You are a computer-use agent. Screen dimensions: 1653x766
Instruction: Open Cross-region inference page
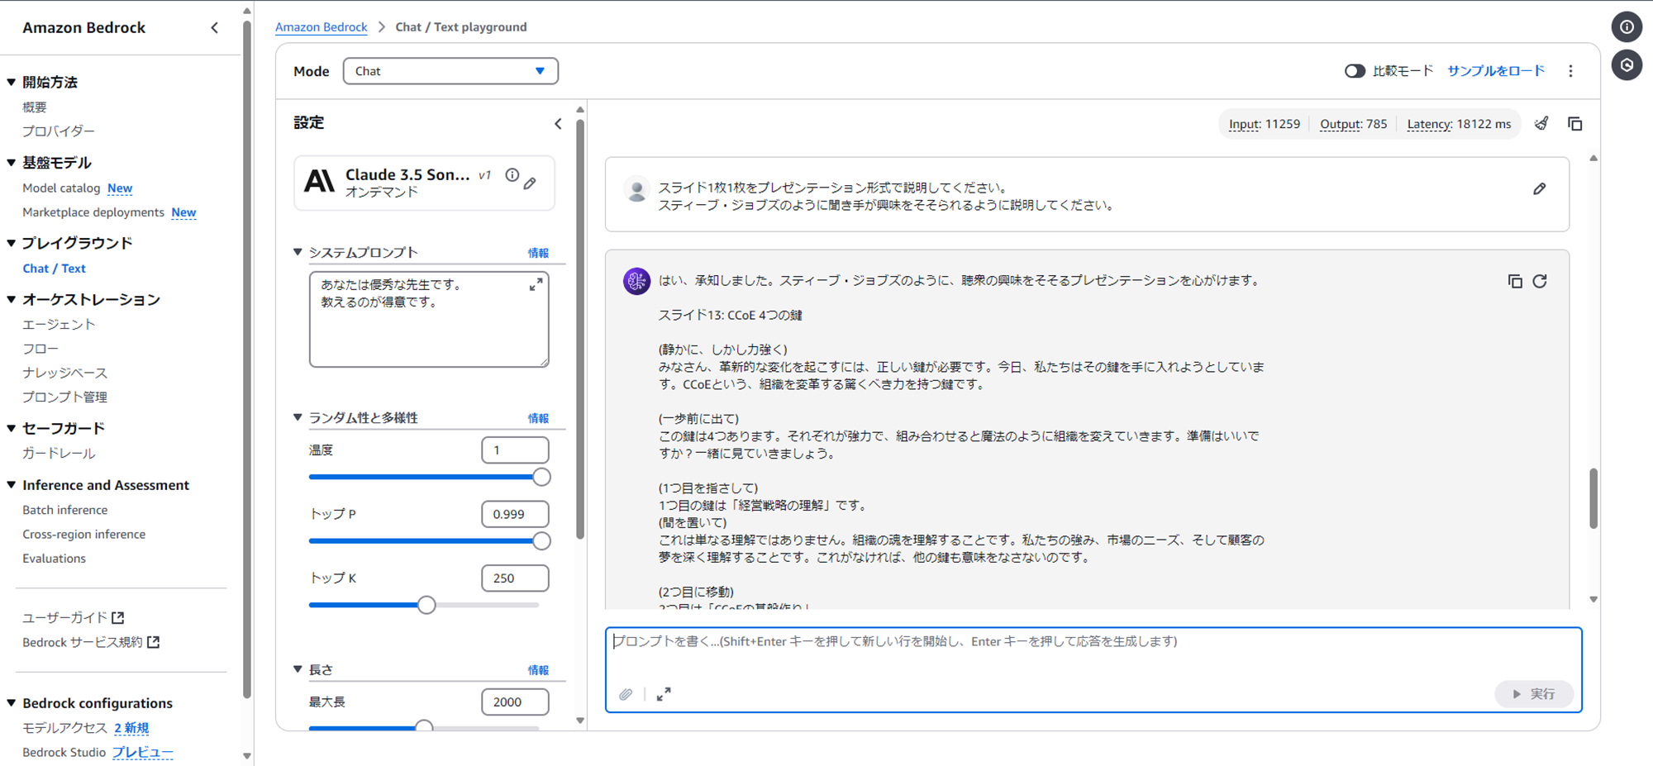pos(84,535)
